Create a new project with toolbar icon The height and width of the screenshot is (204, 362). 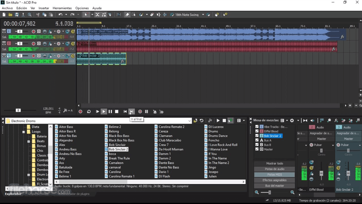pos(4,15)
